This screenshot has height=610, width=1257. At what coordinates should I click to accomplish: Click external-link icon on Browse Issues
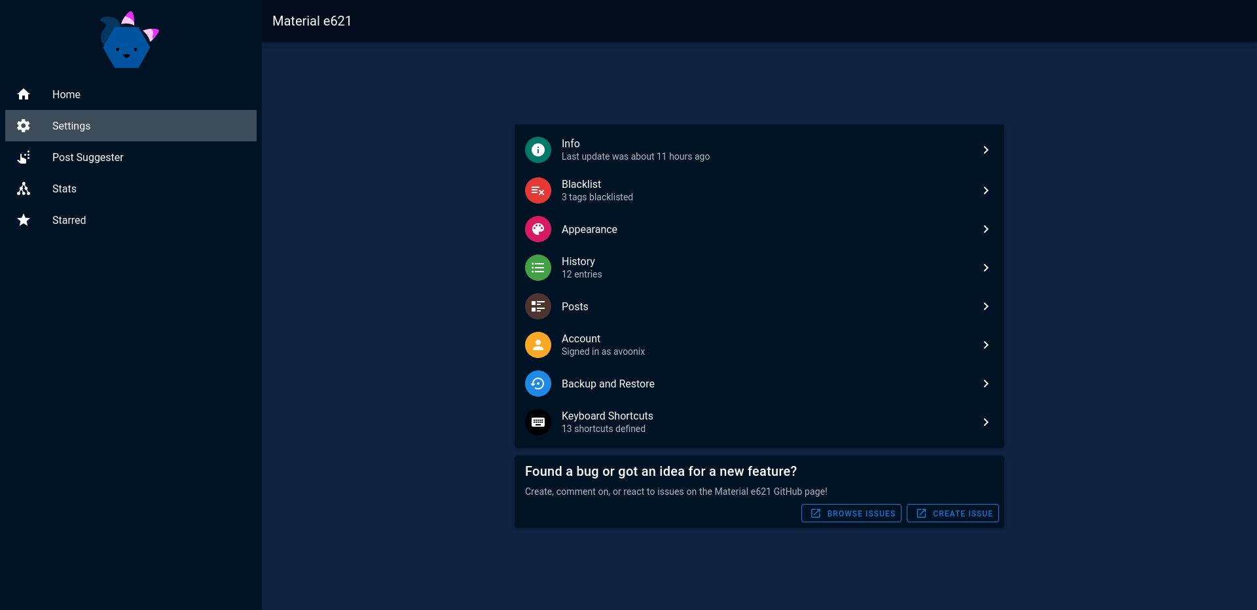pyautogui.click(x=816, y=513)
